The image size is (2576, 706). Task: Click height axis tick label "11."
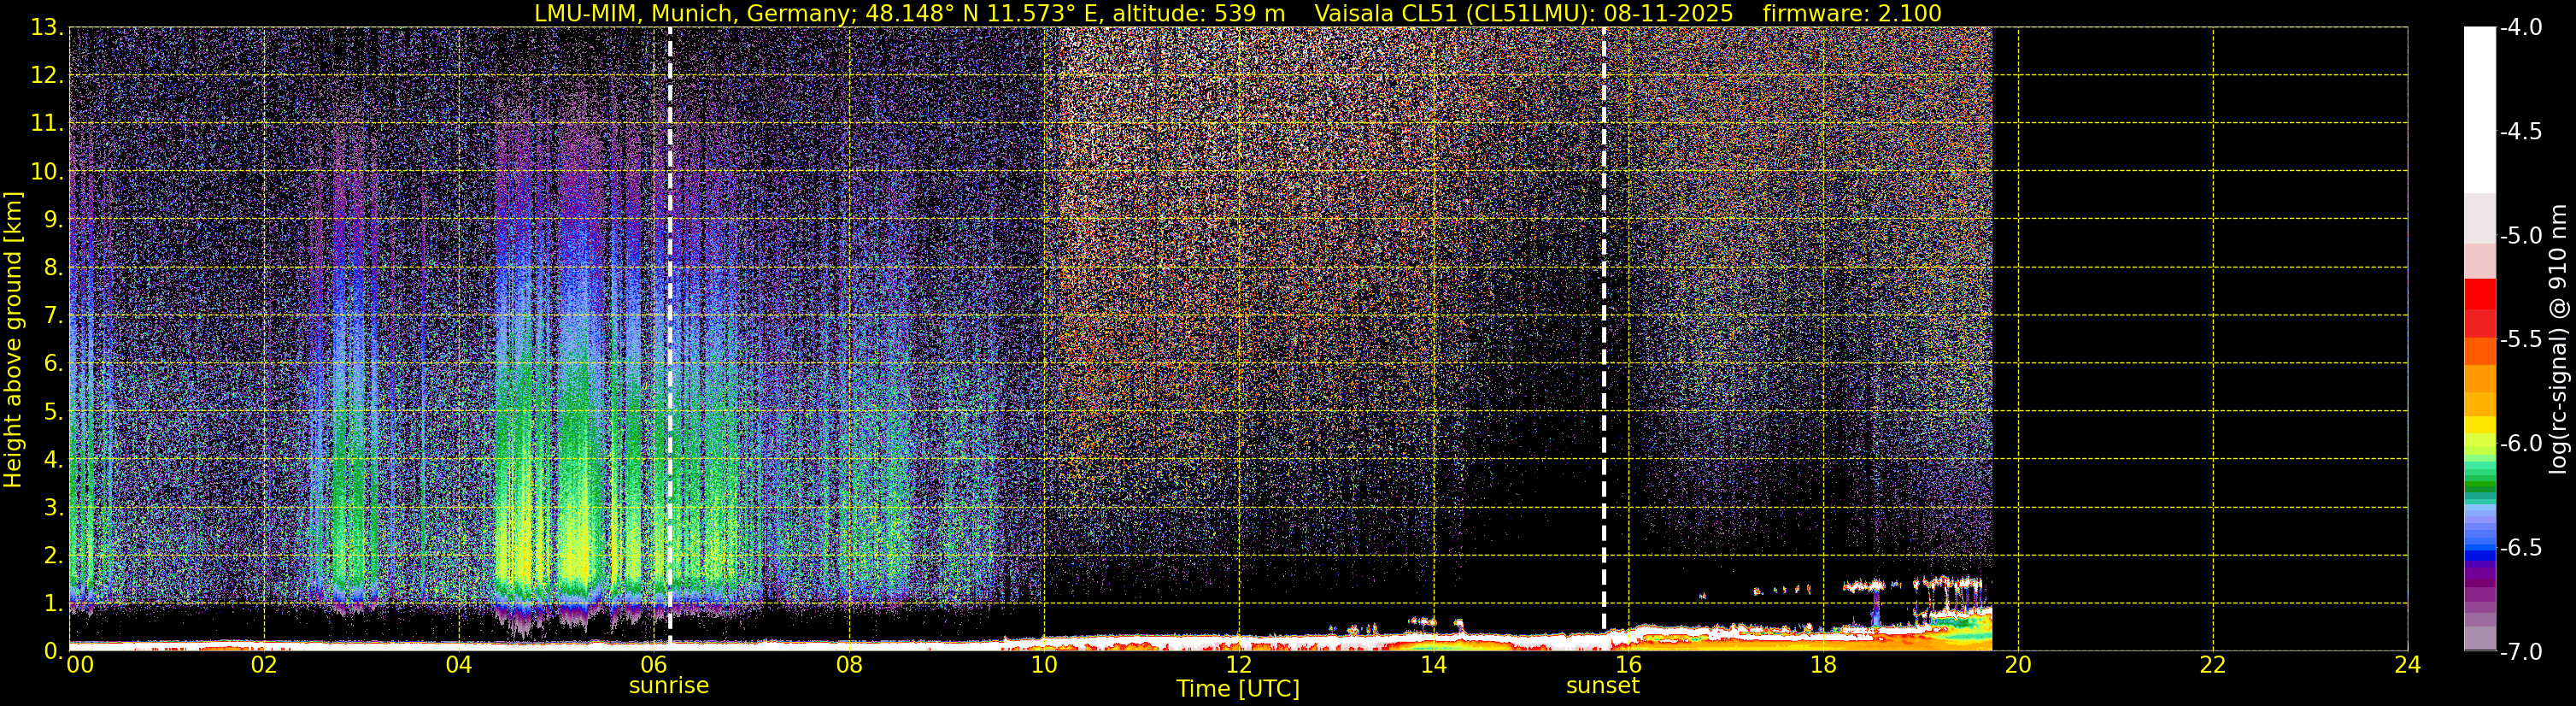coord(47,124)
